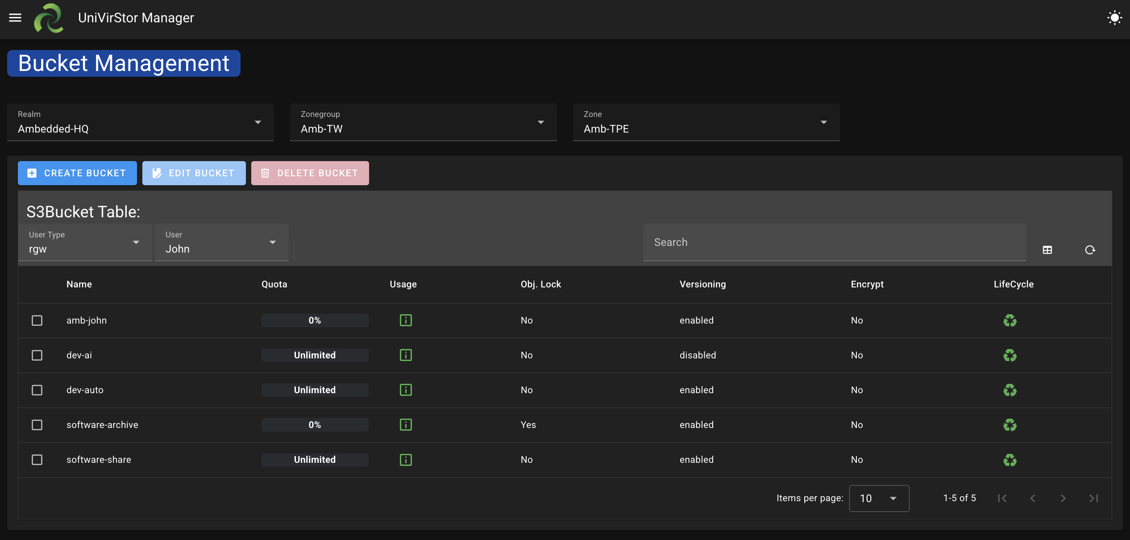
Task: Open the Realm dropdown
Action: click(141, 122)
